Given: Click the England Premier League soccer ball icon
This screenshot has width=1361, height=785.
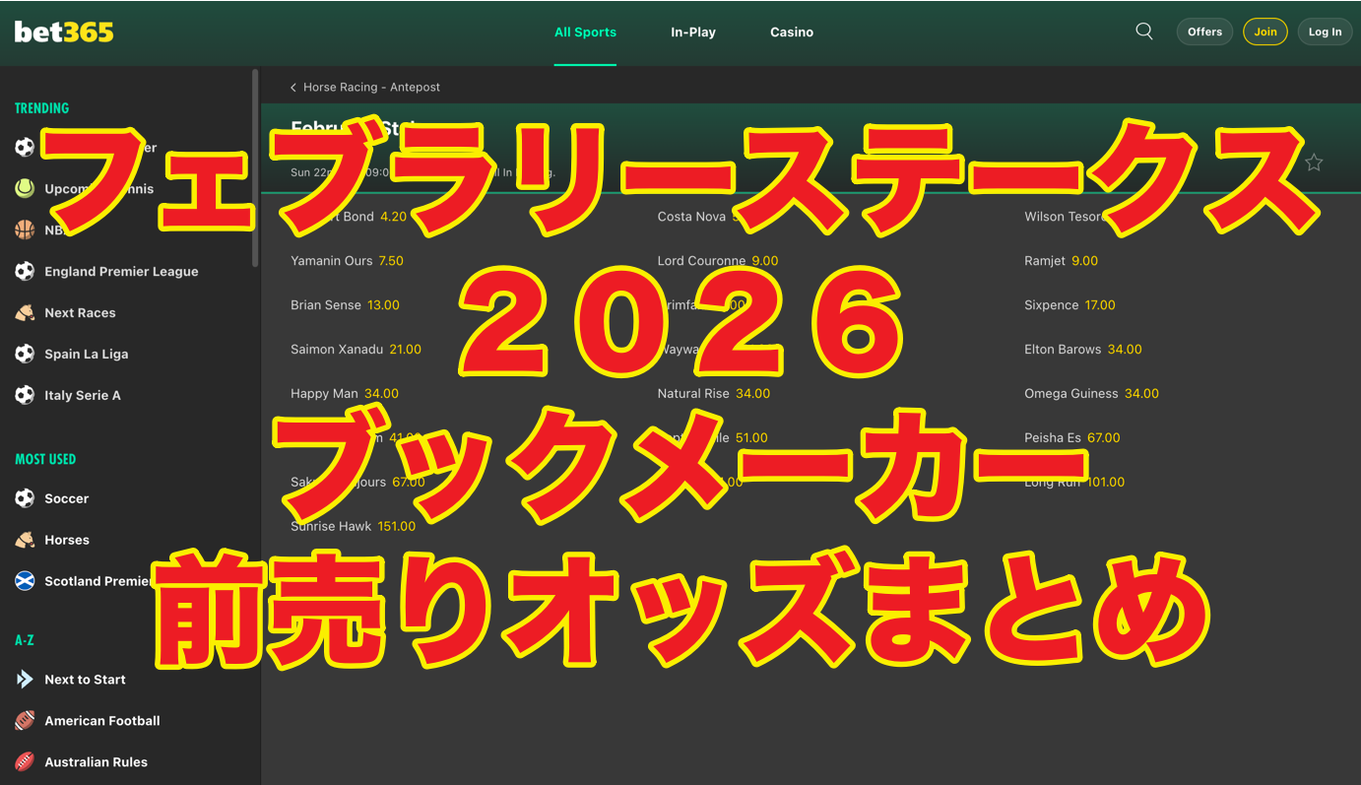Looking at the screenshot, I should [25, 271].
